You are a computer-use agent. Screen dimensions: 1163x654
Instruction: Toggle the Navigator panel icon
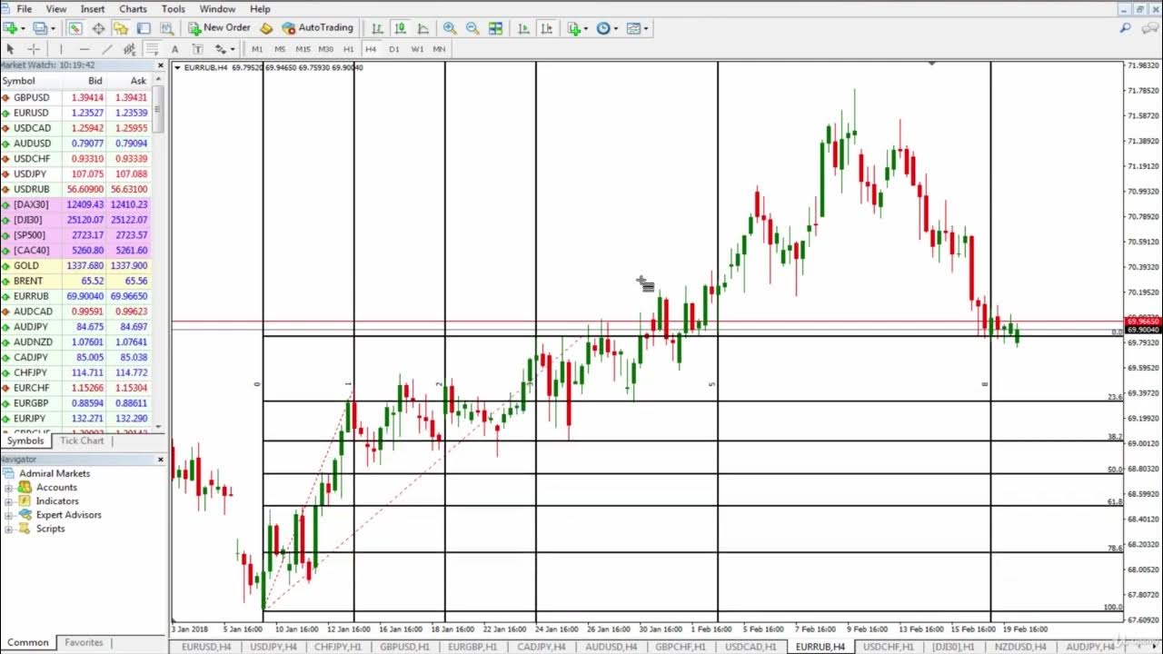coord(121,28)
